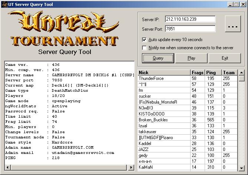Select player KaiMaN row

pos(188,167)
